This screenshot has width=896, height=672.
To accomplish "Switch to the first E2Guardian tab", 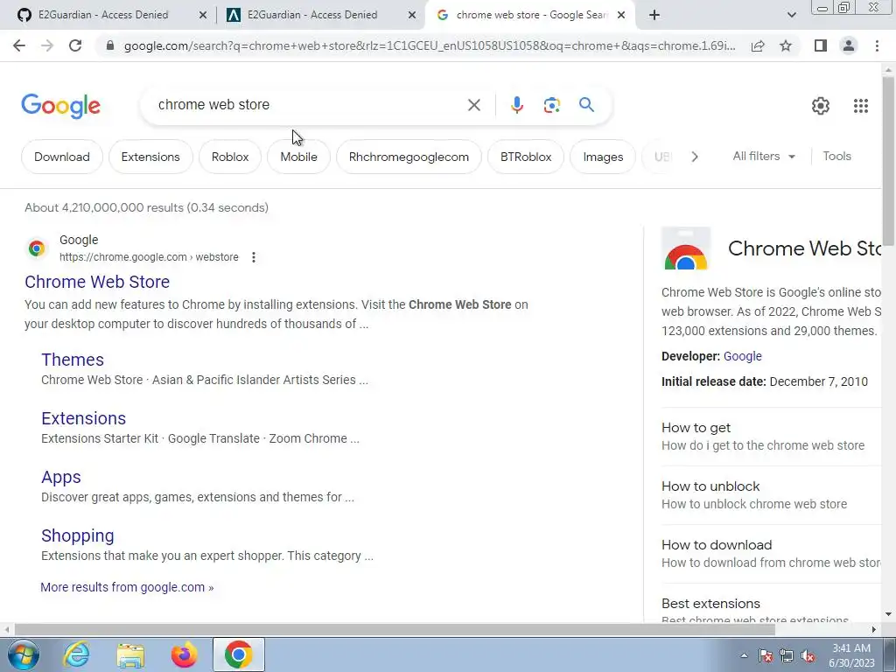I will [x=103, y=15].
